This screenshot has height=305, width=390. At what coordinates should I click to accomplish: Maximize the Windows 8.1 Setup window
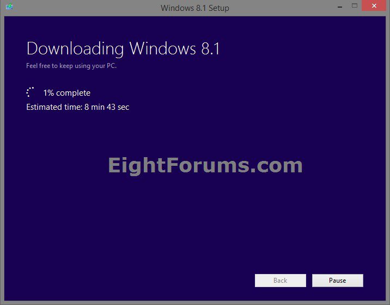pyautogui.click(x=355, y=7)
